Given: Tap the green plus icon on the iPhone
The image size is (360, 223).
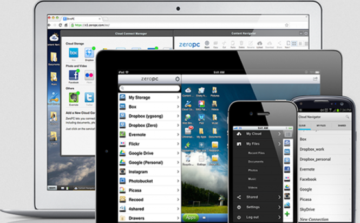Looking at the screenshot, I should (287, 214).
